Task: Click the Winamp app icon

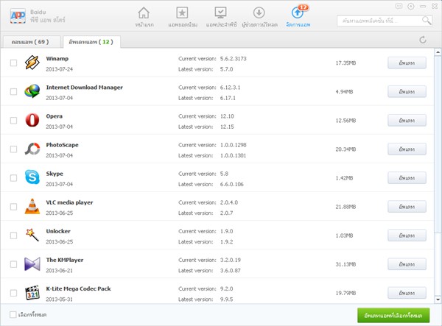Action: pos(32,63)
